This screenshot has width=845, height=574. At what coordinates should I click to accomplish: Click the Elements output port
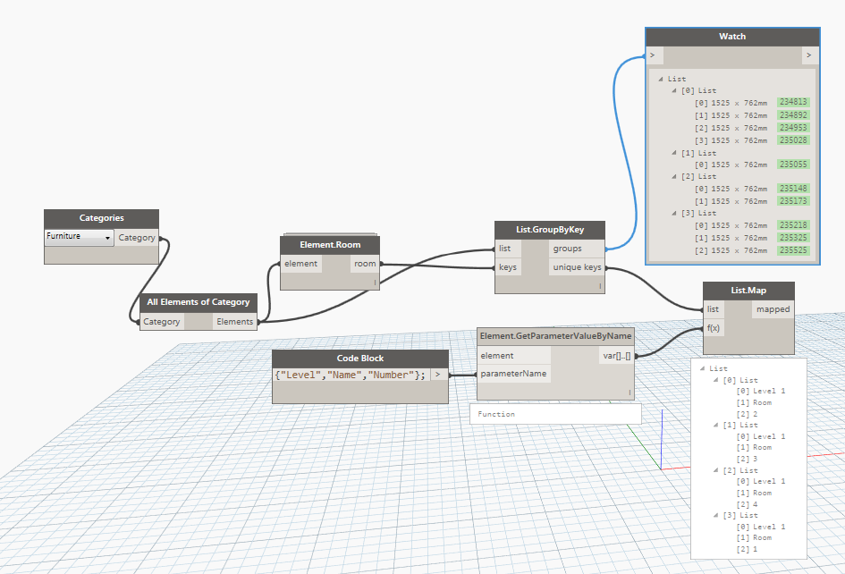coord(235,322)
